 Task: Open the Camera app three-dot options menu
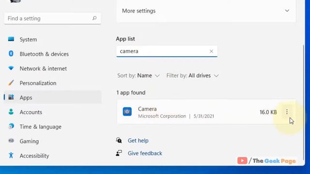(287, 112)
